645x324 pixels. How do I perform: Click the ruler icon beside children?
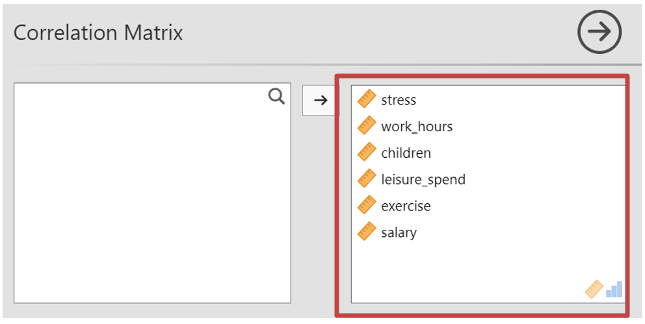tap(367, 153)
